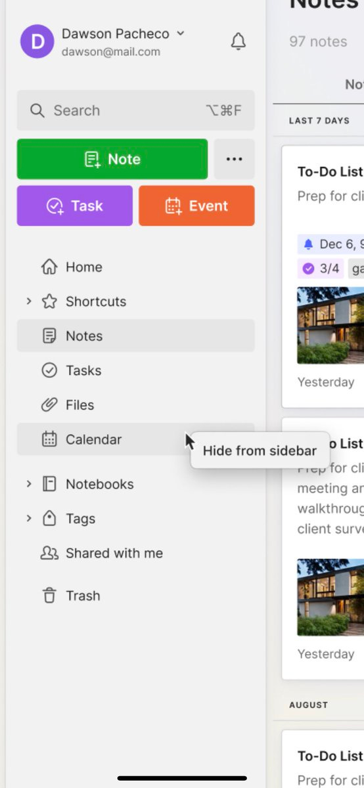The width and height of the screenshot is (364, 788).
Task: Click the Home house icon
Action: [49, 267]
